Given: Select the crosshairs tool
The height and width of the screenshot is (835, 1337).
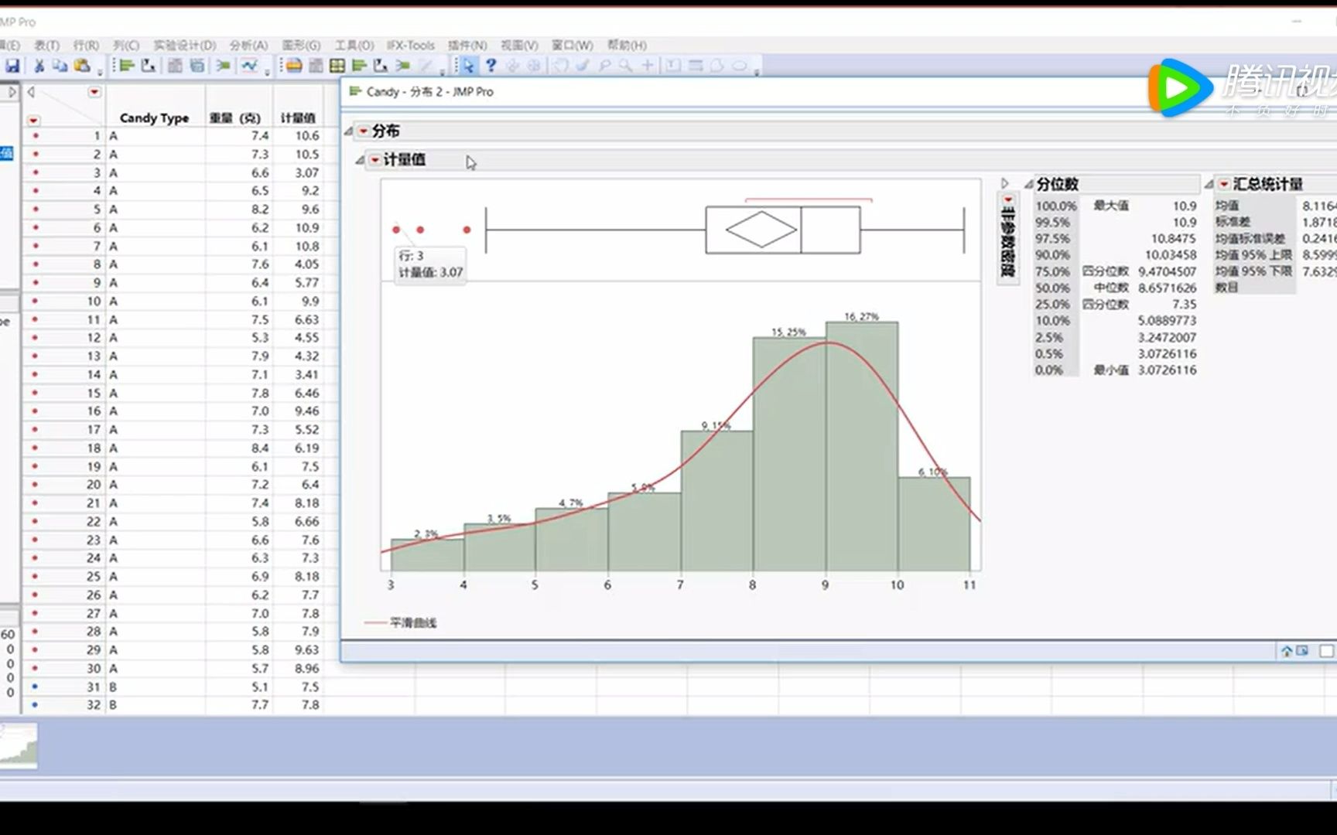Looking at the screenshot, I should click(648, 66).
